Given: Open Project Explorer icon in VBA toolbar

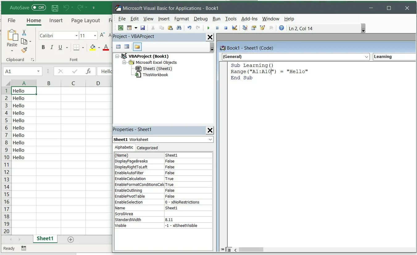Looking at the screenshot, I should coord(245,28).
